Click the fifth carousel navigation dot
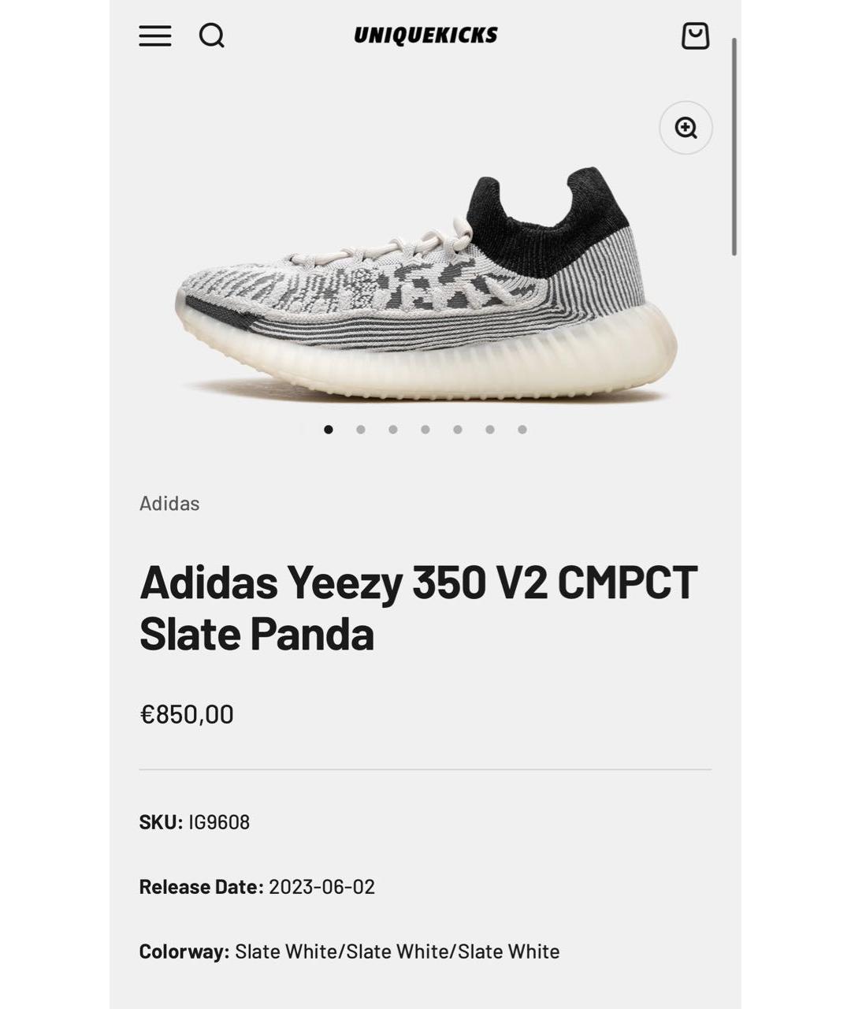 pyautogui.click(x=458, y=430)
